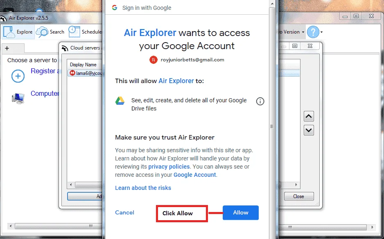Viewport: 384px width, 239px height.
Task: Open the privacy policies link
Action: click(x=169, y=167)
